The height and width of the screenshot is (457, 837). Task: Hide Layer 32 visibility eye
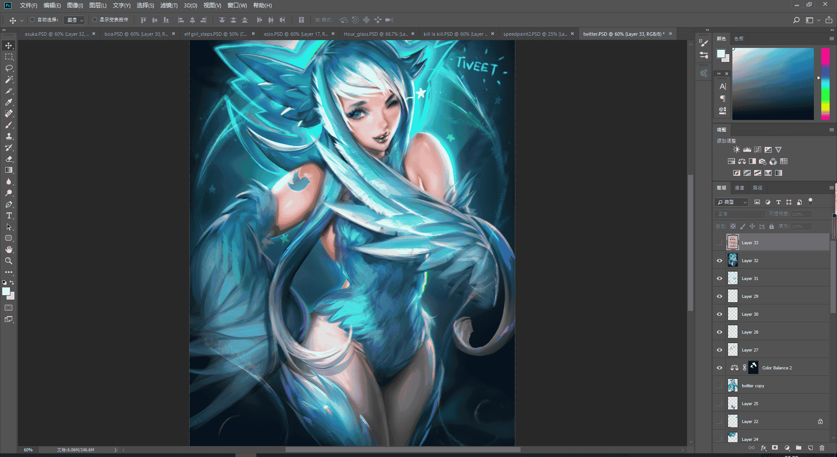click(x=719, y=261)
